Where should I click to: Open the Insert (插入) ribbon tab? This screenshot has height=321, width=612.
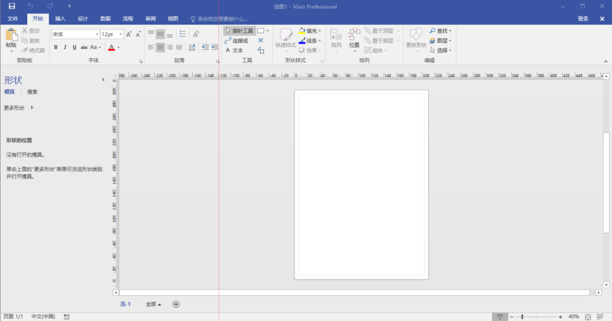click(60, 19)
